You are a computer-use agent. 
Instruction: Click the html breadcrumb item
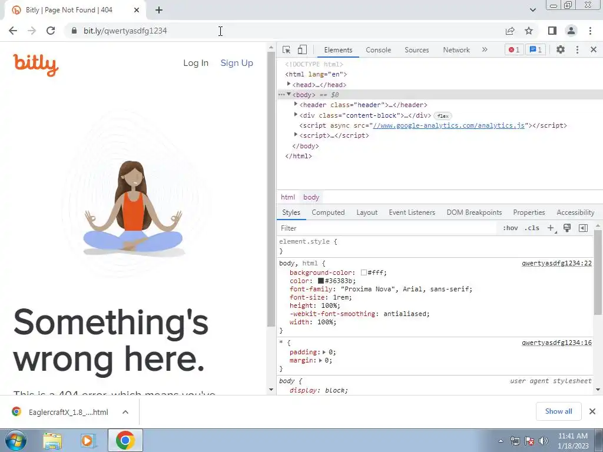click(287, 197)
